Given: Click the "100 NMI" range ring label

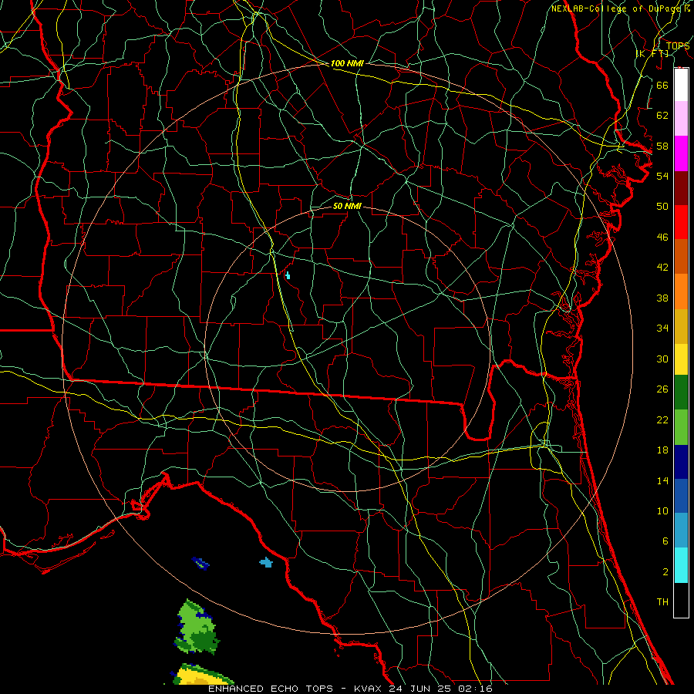Looking at the screenshot, I should point(347,63).
